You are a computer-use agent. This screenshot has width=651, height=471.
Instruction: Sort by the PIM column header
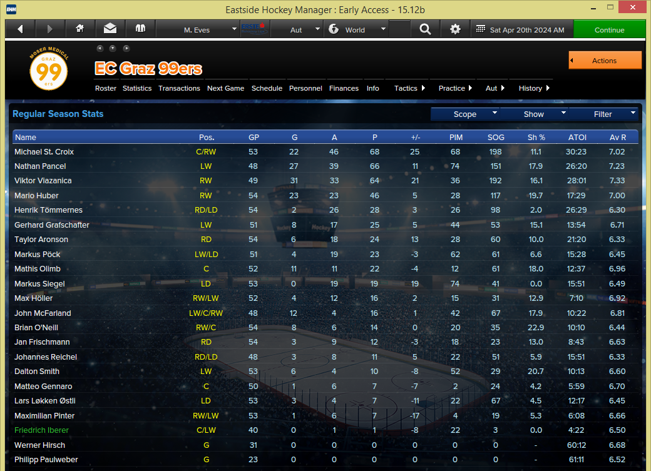(456, 137)
